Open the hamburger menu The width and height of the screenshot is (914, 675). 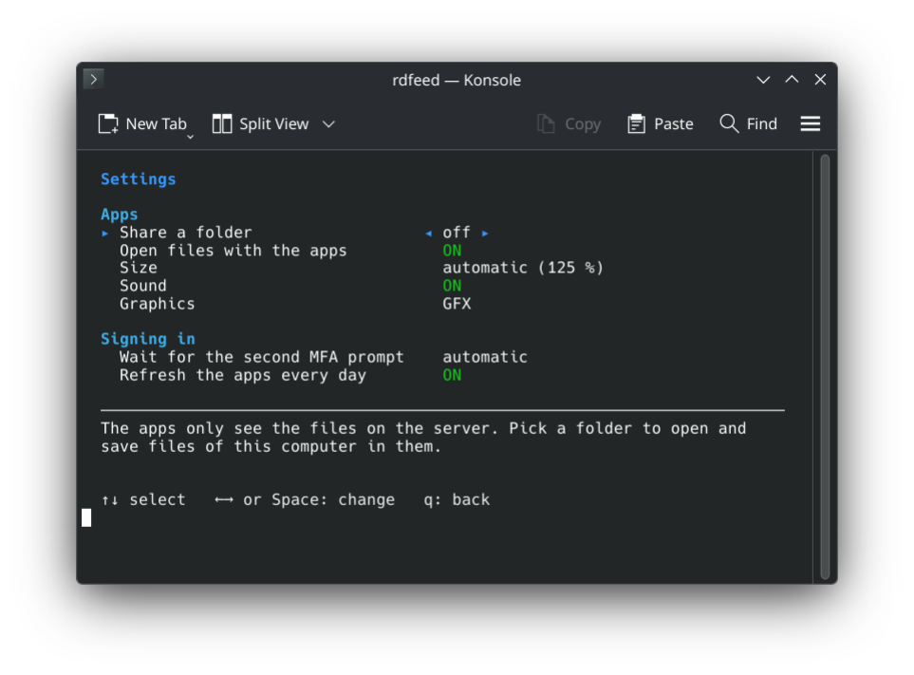tap(811, 123)
